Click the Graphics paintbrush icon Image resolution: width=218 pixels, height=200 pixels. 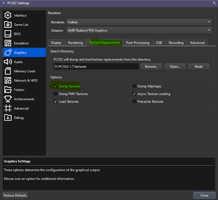coord(8,52)
